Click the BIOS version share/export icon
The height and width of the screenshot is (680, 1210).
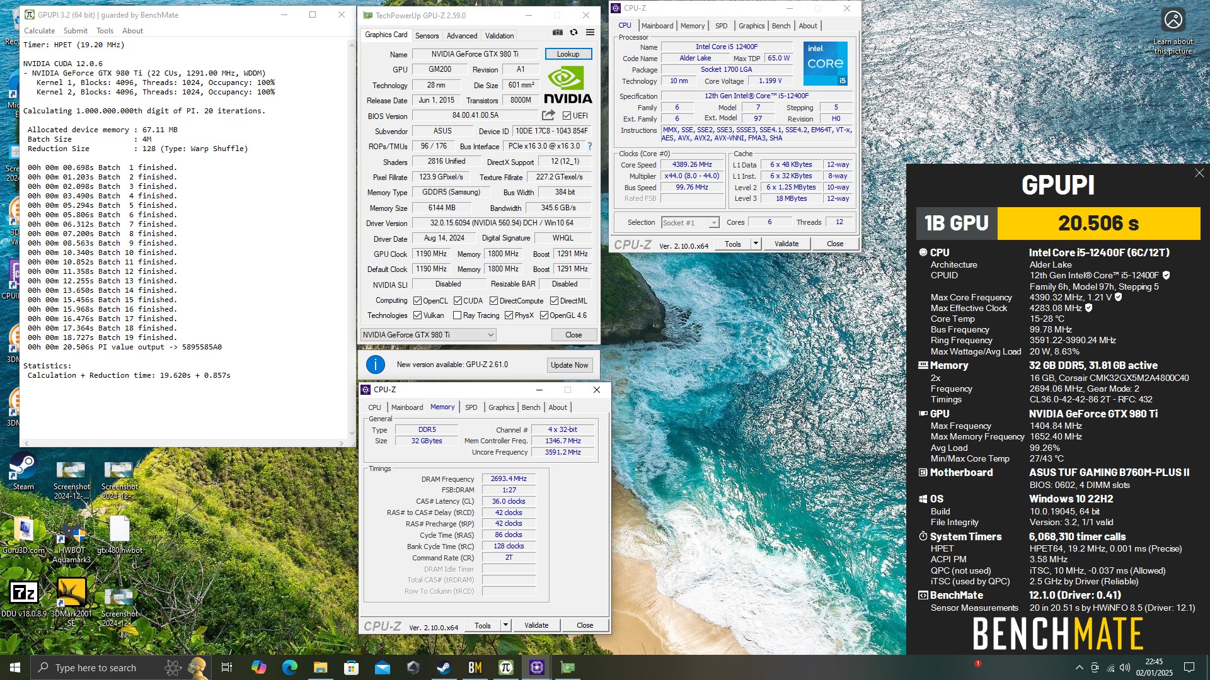[x=548, y=115]
